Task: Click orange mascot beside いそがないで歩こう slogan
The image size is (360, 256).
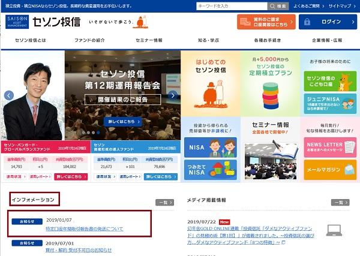Action: 141,22
